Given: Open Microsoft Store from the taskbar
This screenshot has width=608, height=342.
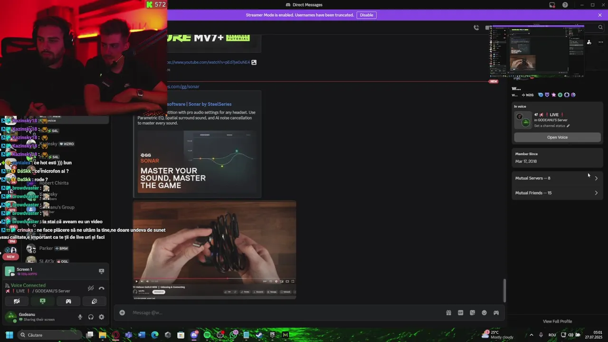Looking at the screenshot, I should coord(181,335).
